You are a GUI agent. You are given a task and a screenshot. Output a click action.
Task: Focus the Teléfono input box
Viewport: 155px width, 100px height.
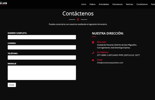point(42,57)
